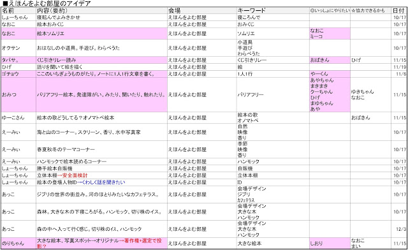
Task: Click the pink cell やーくん
Action: point(330,74)
